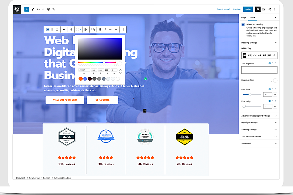
Task: Click the Switch to draft link
Action: click(x=224, y=9)
